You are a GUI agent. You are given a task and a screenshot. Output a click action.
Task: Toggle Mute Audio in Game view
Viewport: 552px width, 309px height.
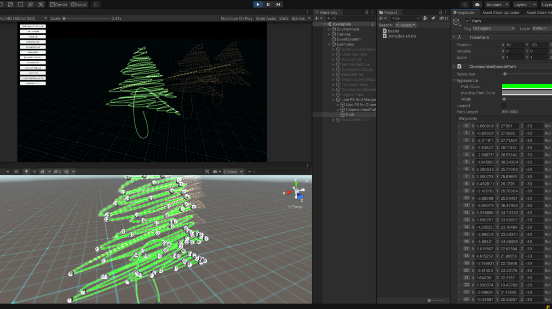(266, 18)
